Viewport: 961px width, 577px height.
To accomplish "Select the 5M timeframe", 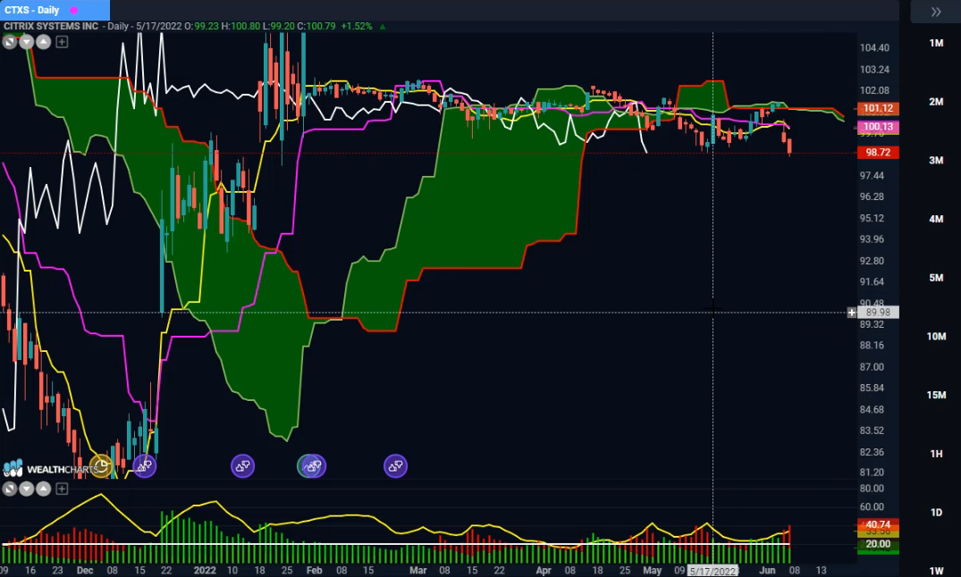I will pos(936,278).
